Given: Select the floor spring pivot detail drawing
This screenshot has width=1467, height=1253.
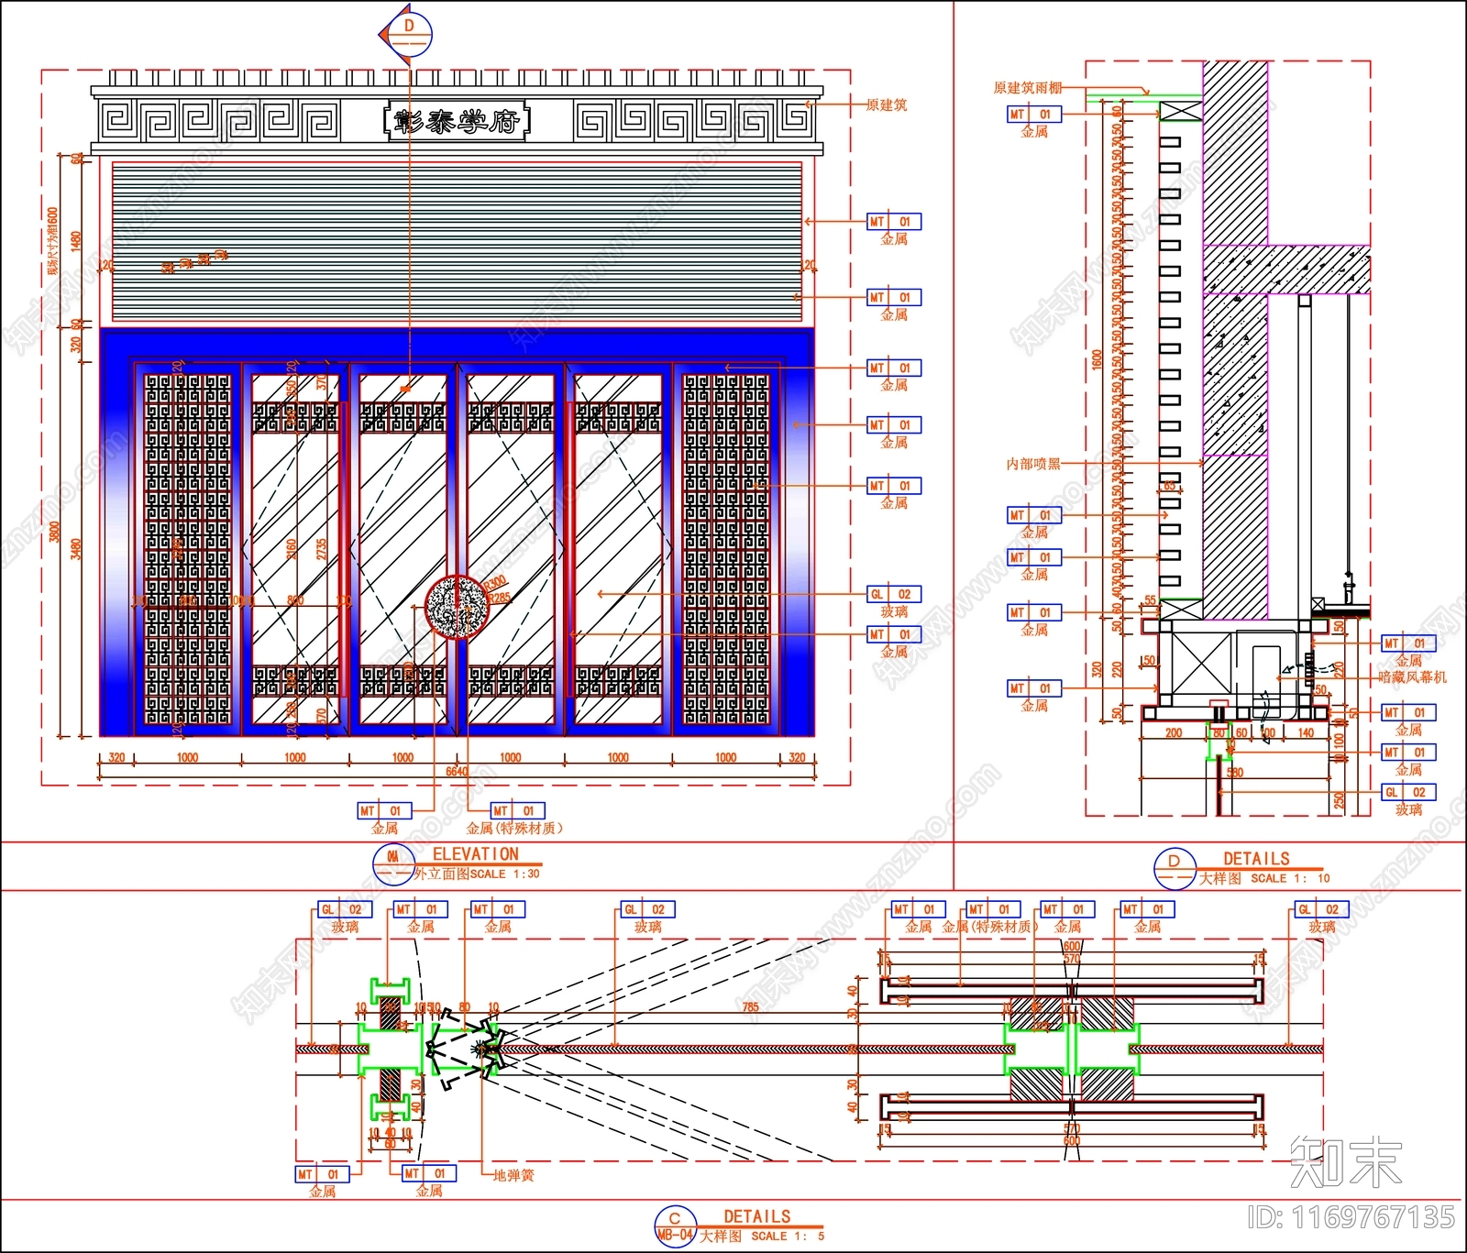Looking at the screenshot, I should [x=468, y=1050].
